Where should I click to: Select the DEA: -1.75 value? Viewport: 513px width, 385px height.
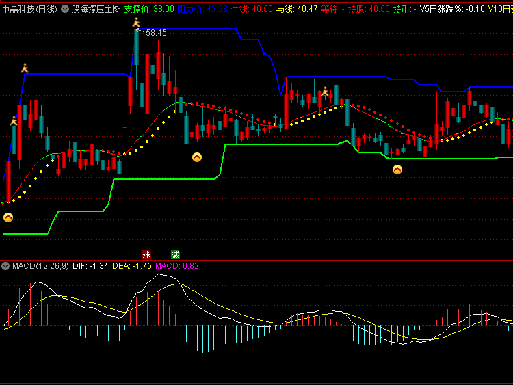point(132,266)
